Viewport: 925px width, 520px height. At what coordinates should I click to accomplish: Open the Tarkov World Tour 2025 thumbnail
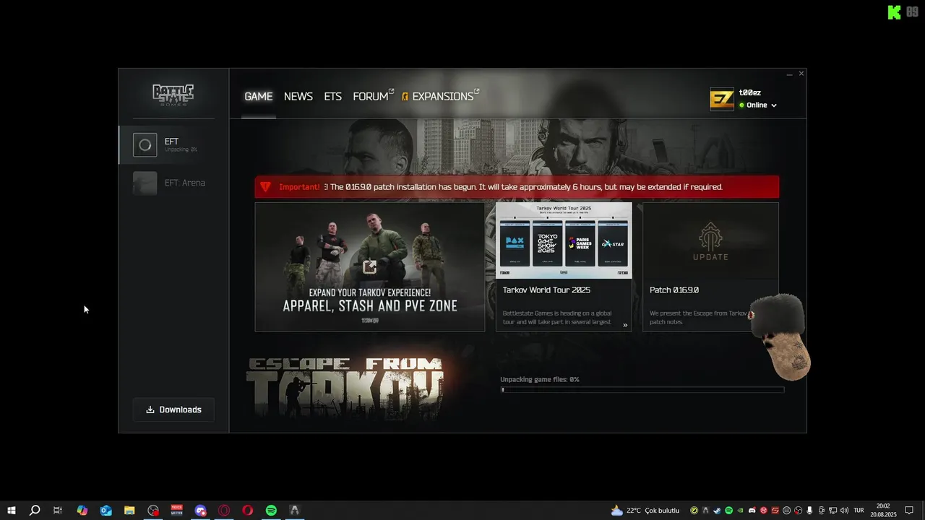pyautogui.click(x=564, y=240)
